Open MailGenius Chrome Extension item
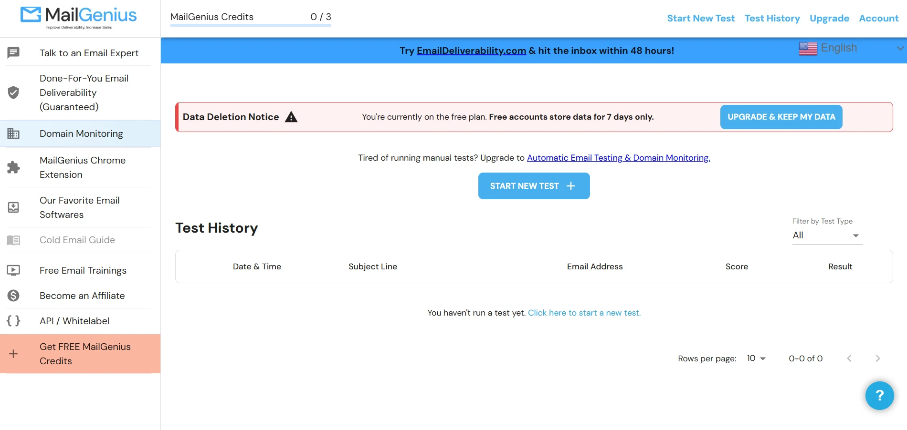The image size is (907, 430). (x=80, y=167)
